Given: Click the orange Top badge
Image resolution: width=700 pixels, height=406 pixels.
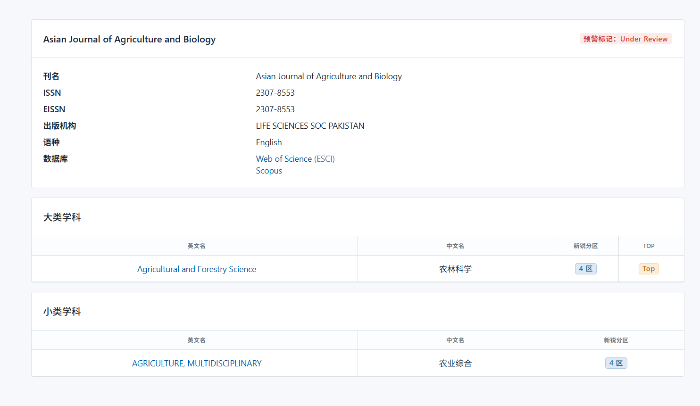Looking at the screenshot, I should point(649,269).
